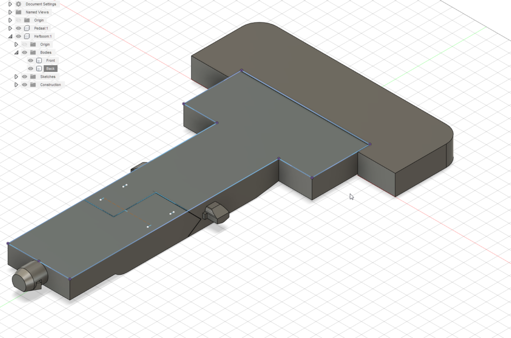Expand the Document Settings node

[x=10, y=4]
